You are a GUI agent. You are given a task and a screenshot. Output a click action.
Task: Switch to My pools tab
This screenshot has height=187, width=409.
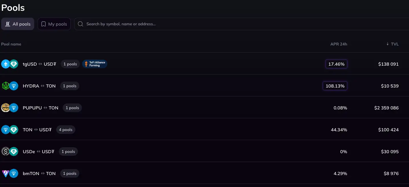pyautogui.click(x=54, y=24)
